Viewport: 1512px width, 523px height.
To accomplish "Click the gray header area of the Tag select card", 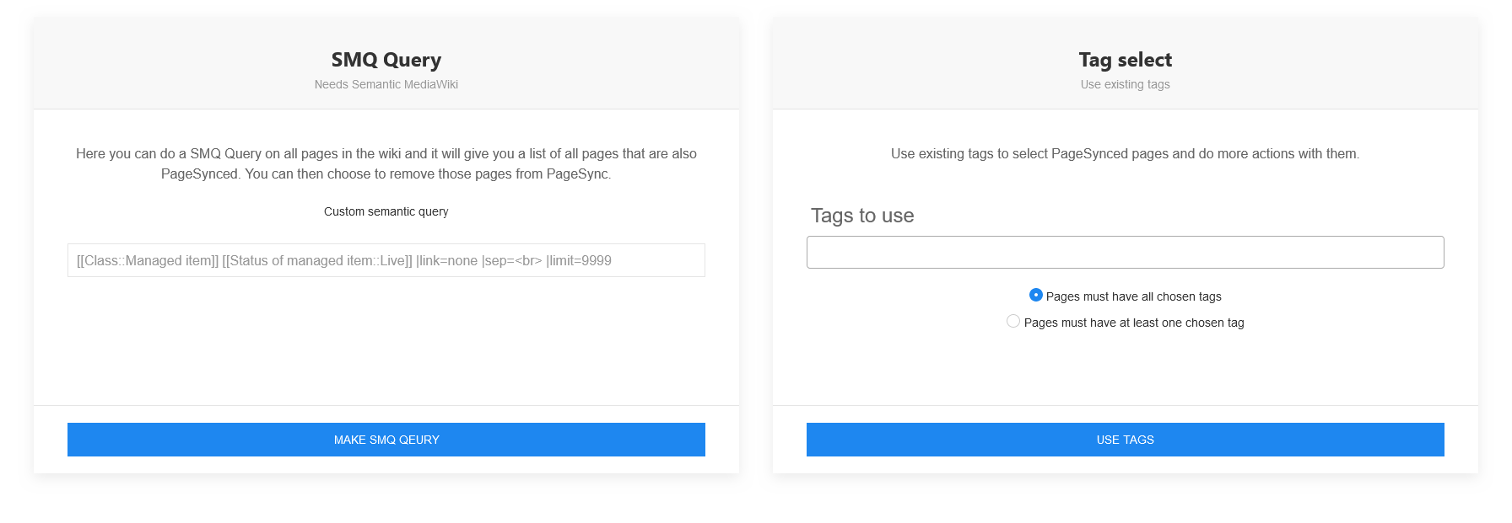I will coord(911,63).
